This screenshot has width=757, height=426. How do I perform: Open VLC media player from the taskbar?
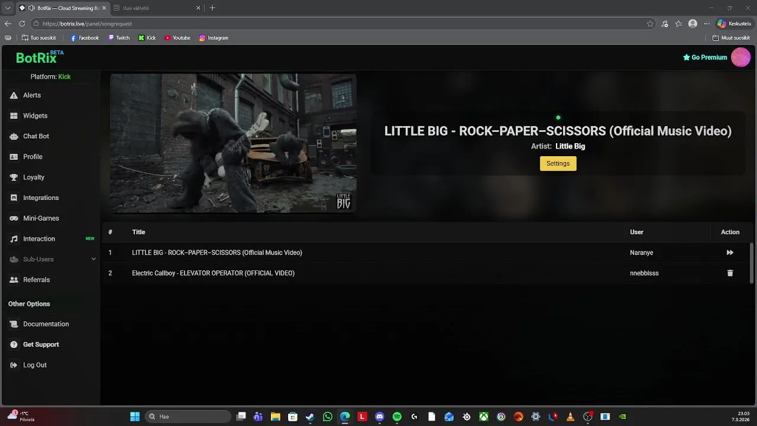click(x=570, y=417)
